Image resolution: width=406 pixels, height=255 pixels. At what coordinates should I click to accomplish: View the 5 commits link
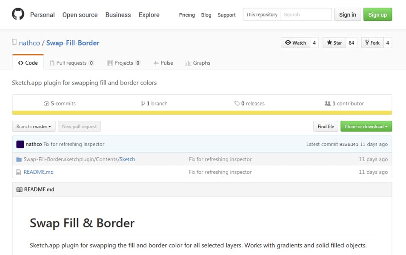tap(60, 103)
